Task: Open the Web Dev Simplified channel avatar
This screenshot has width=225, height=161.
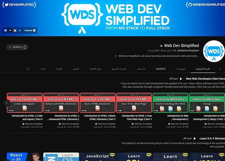Action: pyautogui.click(x=214, y=51)
